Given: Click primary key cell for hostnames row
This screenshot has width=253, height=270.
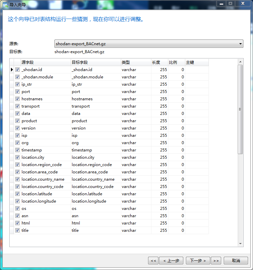Looking at the screenshot, I should pos(197,99).
